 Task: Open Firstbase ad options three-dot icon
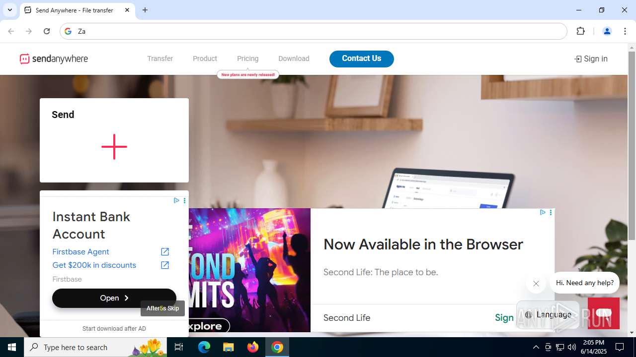point(184,200)
